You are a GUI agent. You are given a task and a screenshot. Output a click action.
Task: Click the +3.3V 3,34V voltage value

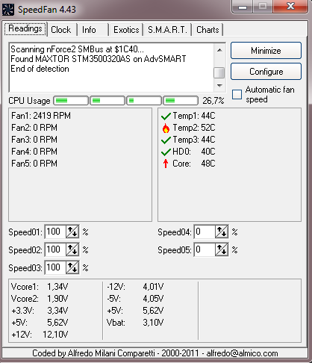(x=57, y=311)
